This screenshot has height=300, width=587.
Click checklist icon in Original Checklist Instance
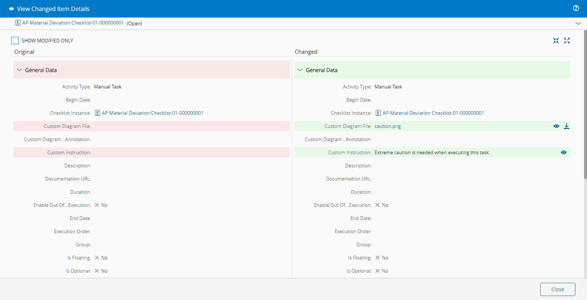pos(98,113)
